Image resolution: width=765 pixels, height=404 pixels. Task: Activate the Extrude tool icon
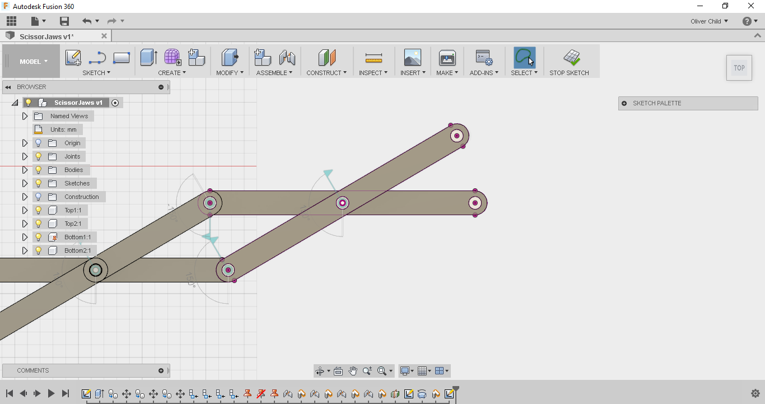click(x=148, y=58)
